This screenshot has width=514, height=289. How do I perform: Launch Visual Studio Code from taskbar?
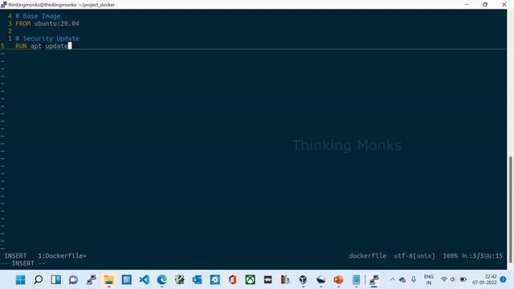pos(145,280)
